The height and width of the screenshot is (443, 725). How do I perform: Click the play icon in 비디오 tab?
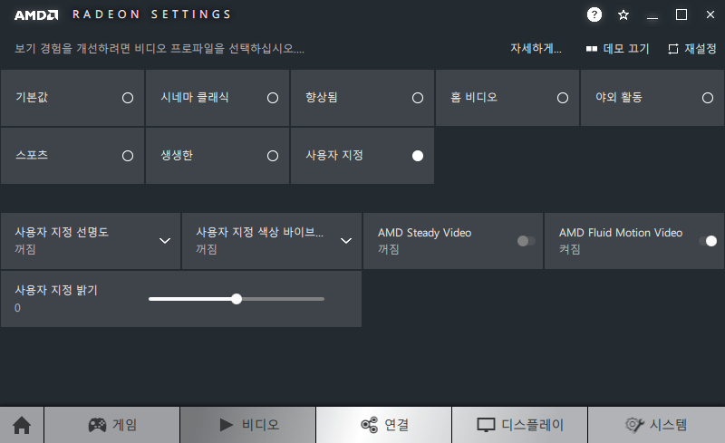226,425
